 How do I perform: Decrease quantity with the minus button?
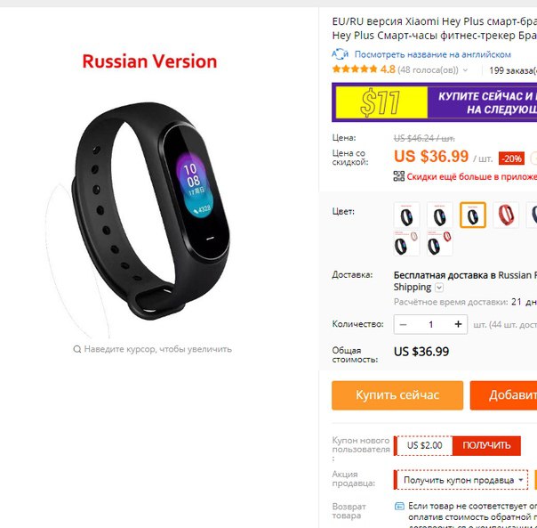tap(403, 325)
